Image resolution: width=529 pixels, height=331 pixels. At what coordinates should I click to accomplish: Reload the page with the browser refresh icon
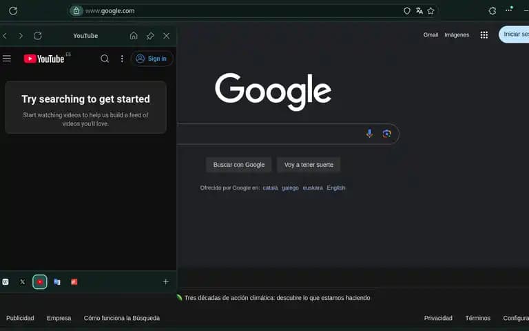coord(13,11)
